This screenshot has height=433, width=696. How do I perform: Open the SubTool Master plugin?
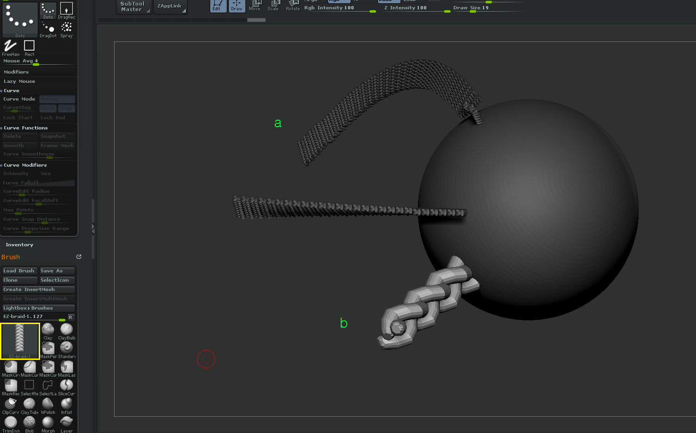point(133,7)
